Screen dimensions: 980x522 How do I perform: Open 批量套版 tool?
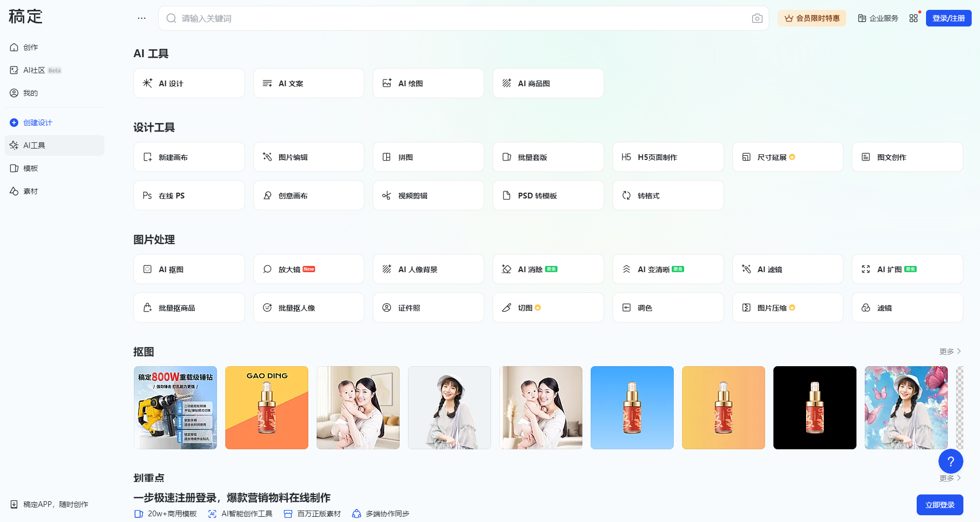(548, 157)
